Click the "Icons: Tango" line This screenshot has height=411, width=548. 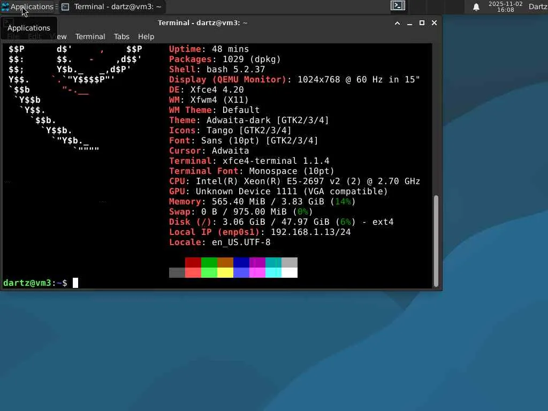pyautogui.click(x=230, y=131)
